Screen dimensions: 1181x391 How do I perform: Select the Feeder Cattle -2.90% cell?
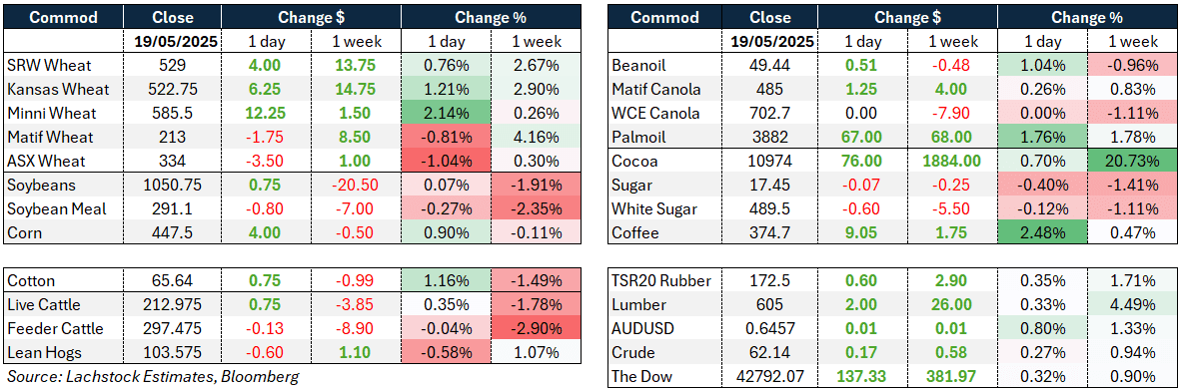pos(534,328)
